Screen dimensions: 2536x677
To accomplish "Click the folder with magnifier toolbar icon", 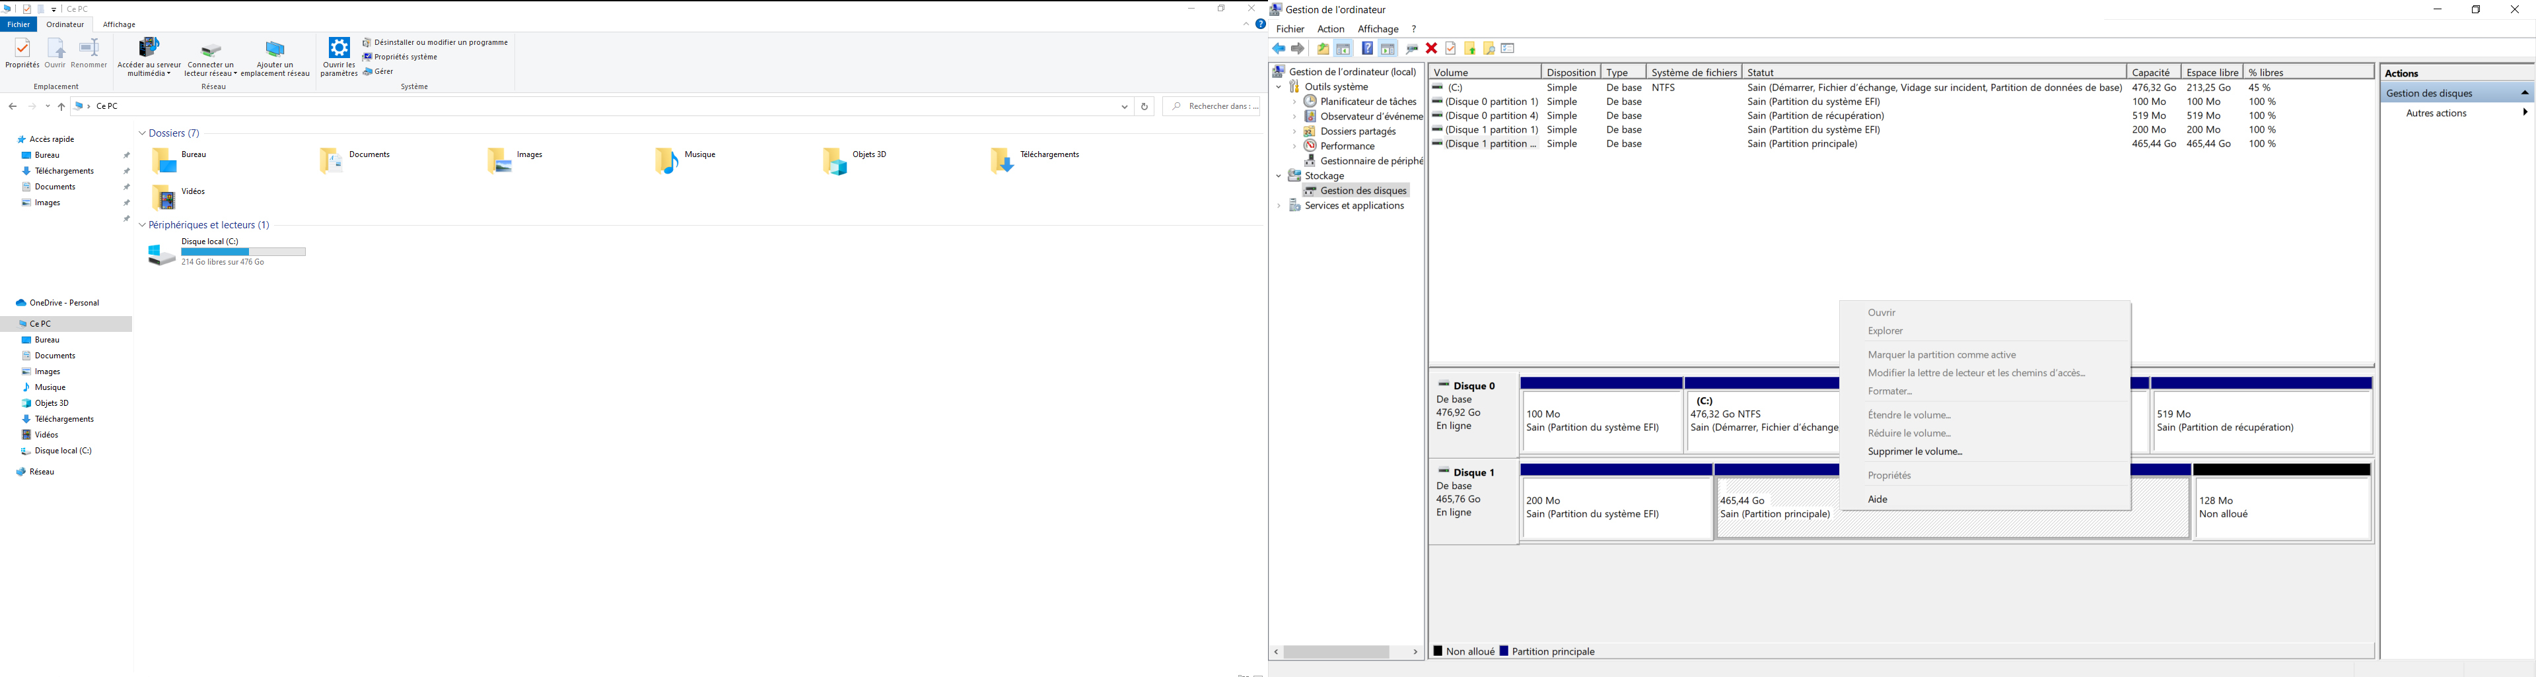I will point(1489,49).
